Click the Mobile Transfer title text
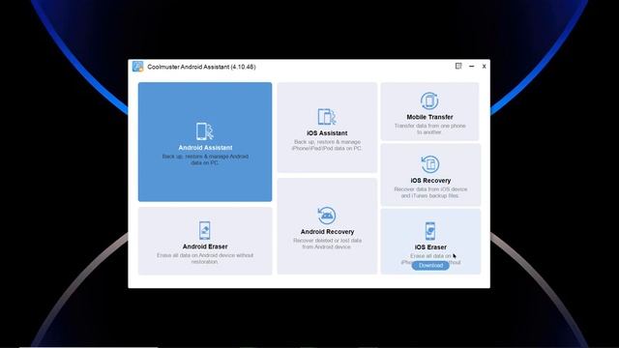This screenshot has height=348, width=619. click(429, 117)
